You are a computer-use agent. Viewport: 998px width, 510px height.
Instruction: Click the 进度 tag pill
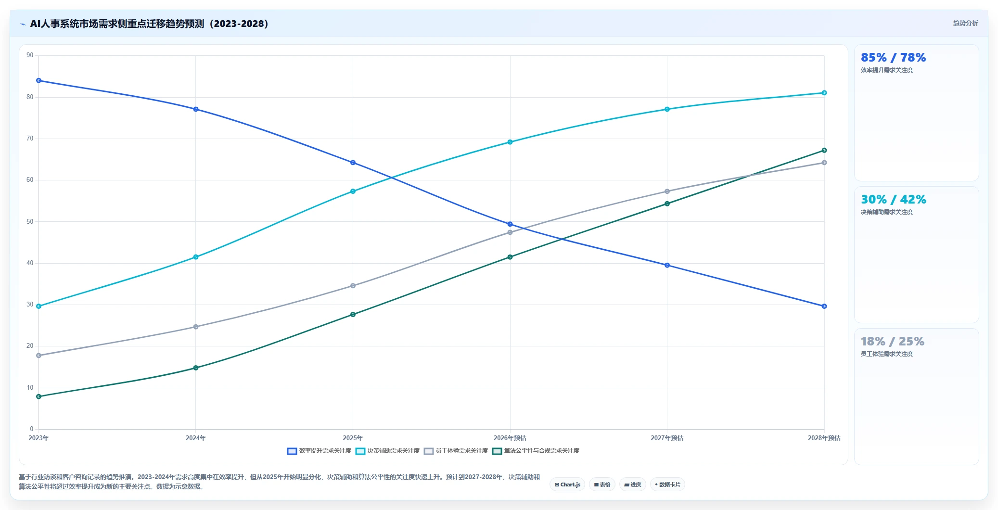point(633,484)
